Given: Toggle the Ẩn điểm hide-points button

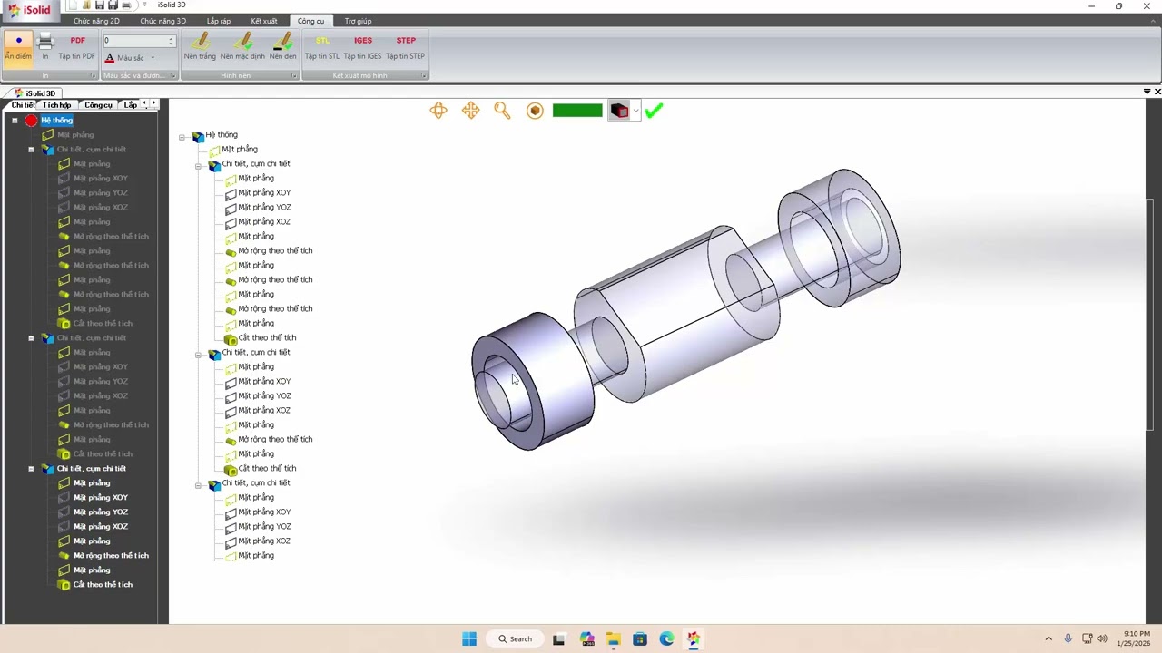Looking at the screenshot, I should (x=18, y=47).
